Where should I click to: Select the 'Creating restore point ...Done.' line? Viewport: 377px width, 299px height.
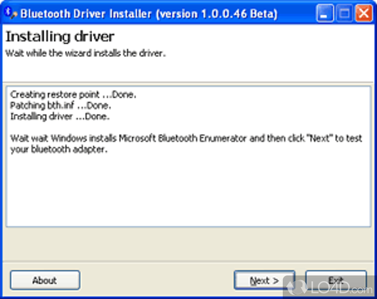(73, 94)
